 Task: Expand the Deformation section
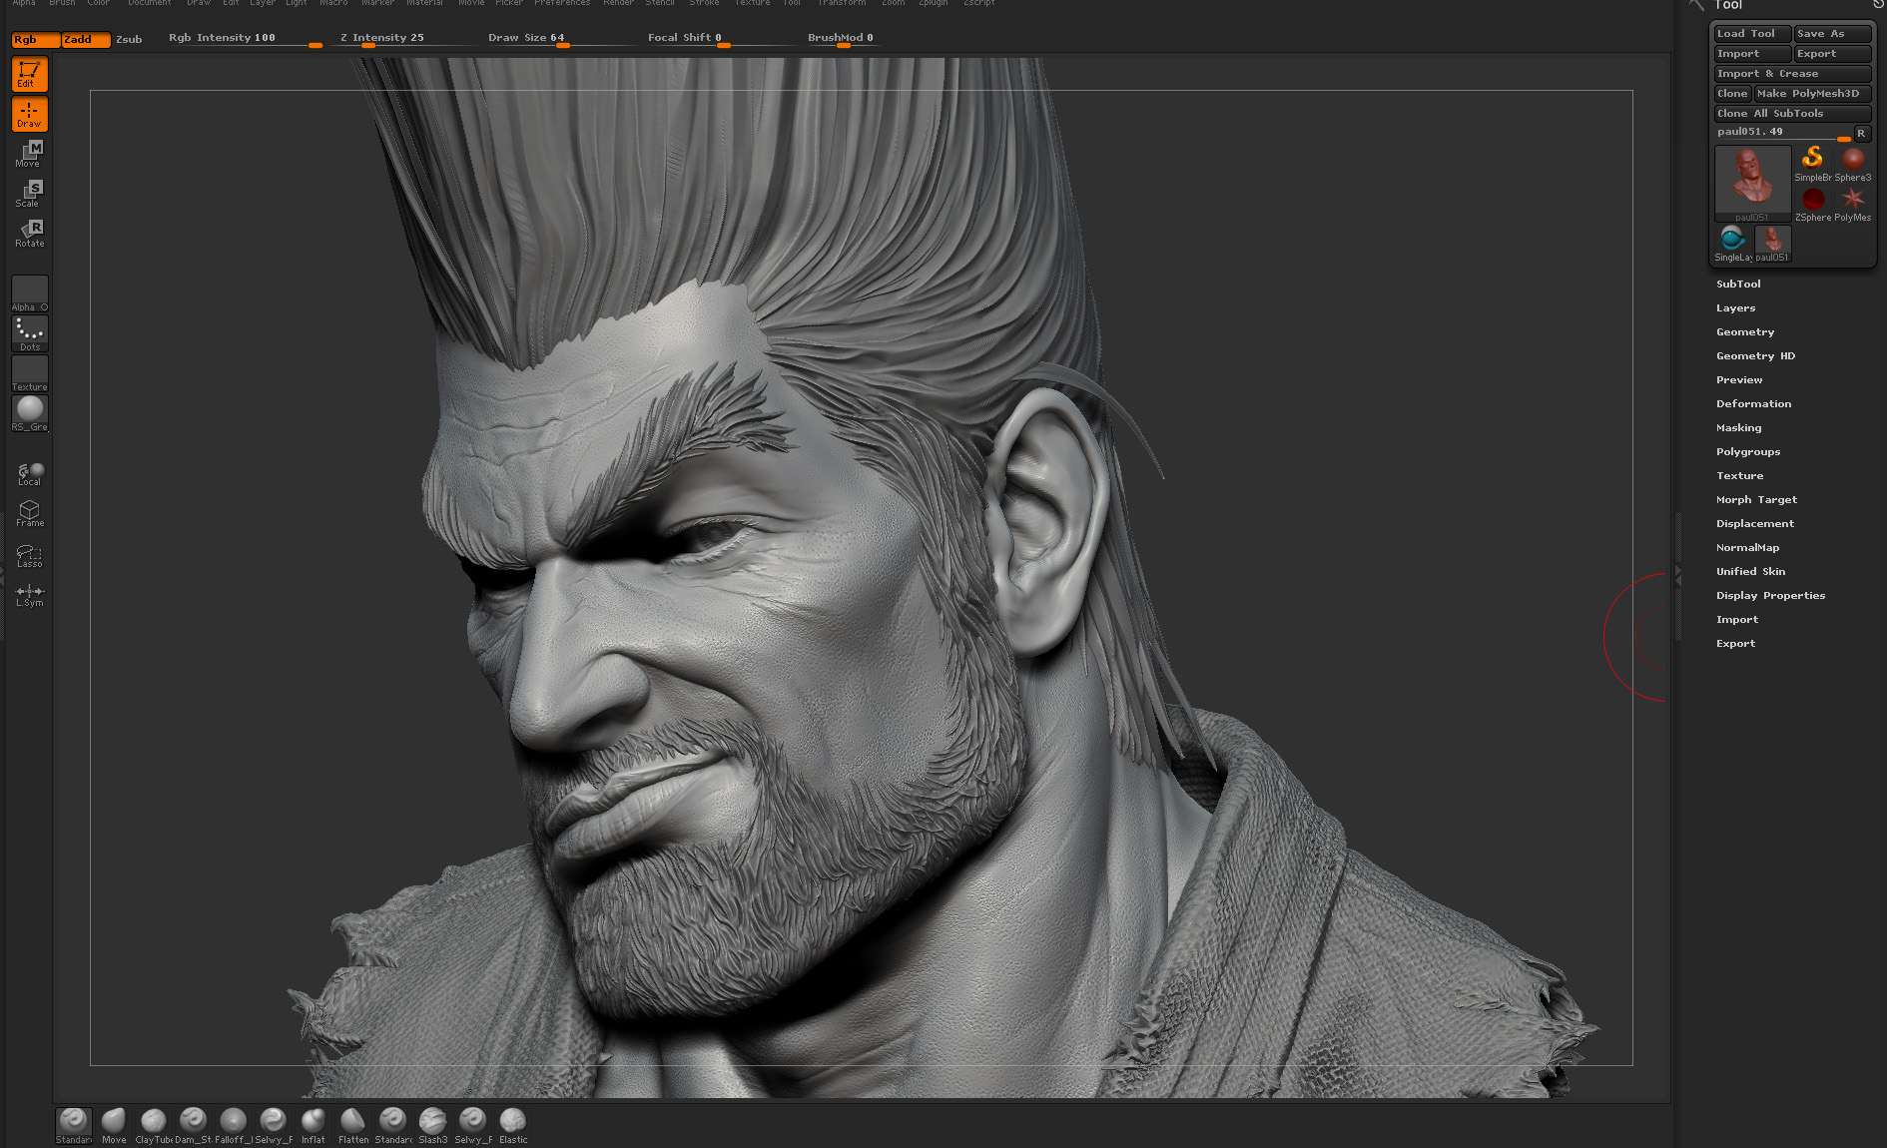click(x=1753, y=404)
